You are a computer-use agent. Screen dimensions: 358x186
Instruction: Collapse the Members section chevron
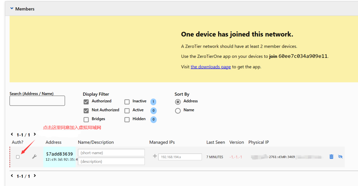point(12,9)
